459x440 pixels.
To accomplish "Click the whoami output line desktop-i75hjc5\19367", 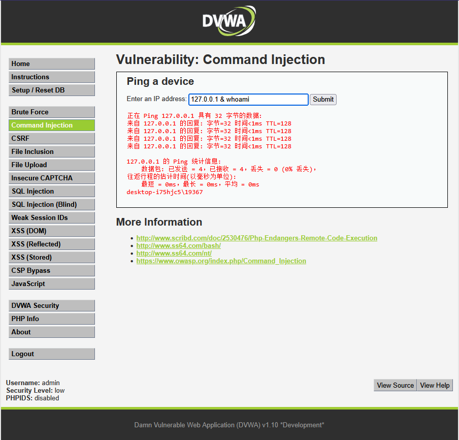I will tap(165, 192).
